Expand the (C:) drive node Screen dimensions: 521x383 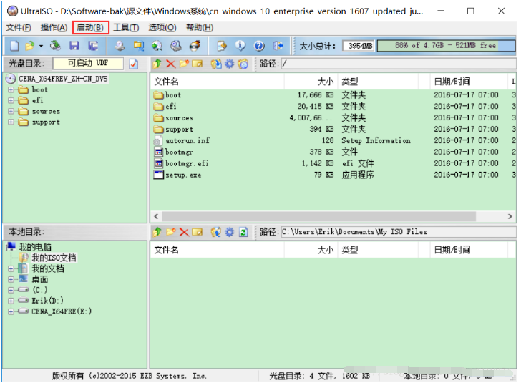coord(11,290)
